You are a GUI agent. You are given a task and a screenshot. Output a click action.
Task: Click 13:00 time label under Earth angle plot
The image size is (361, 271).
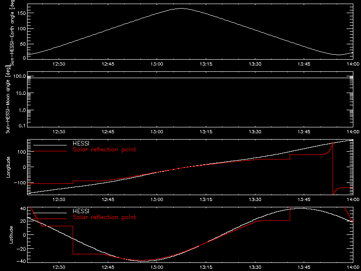[157, 64]
